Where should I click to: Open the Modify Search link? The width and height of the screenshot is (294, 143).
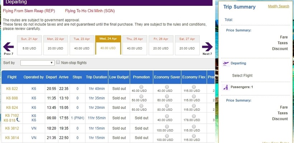(279, 6)
